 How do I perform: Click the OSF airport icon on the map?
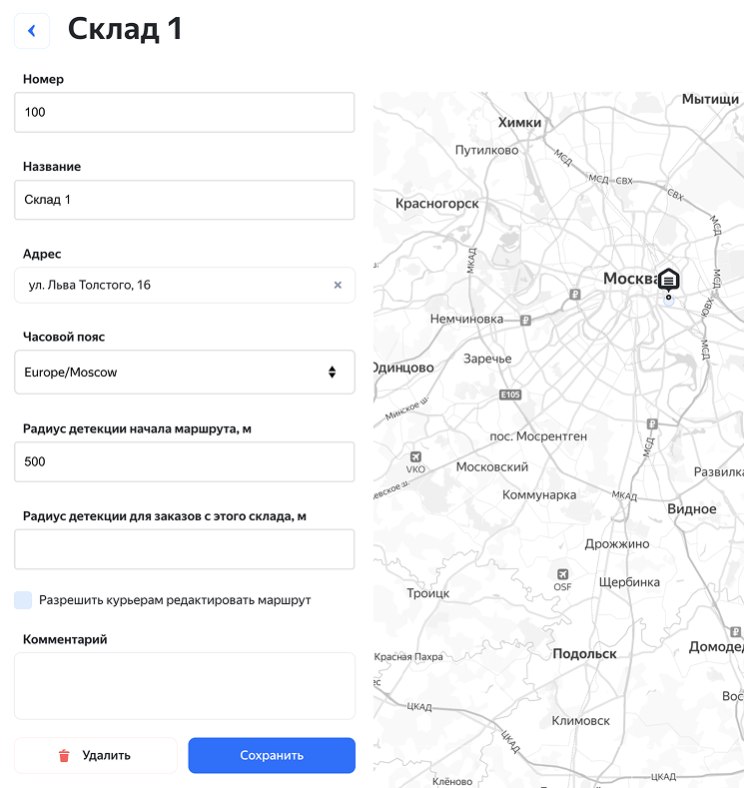(563, 574)
